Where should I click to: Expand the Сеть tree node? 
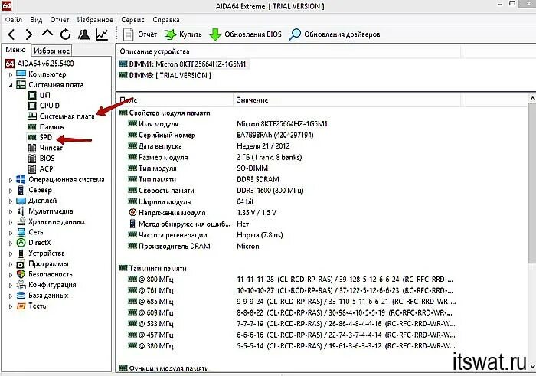(x=11, y=233)
